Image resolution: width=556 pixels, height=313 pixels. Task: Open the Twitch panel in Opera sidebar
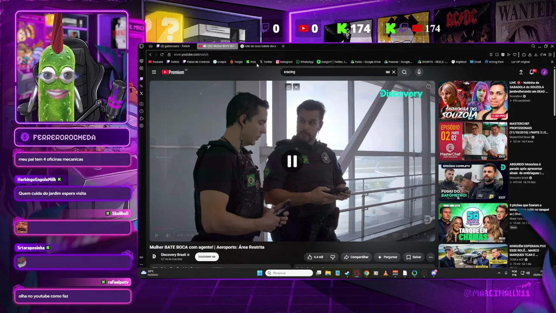click(142, 79)
